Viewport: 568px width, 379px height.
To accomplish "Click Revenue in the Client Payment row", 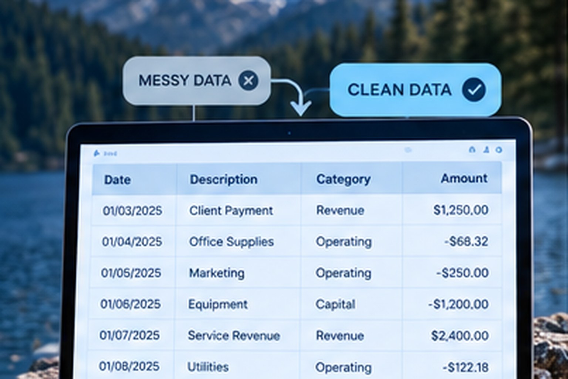I will pyautogui.click(x=340, y=210).
